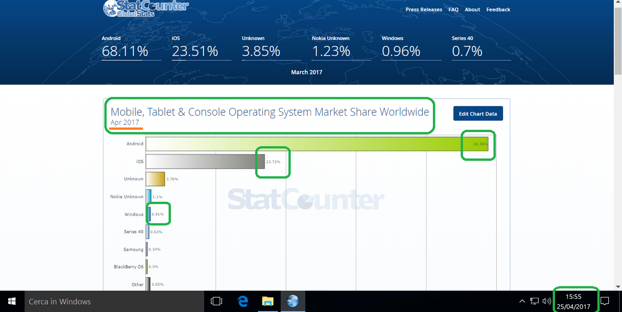
Task: Click the Windows chart bar
Action: (148, 214)
